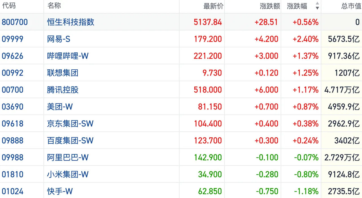Open 京东集团-SW stock name

70,124
